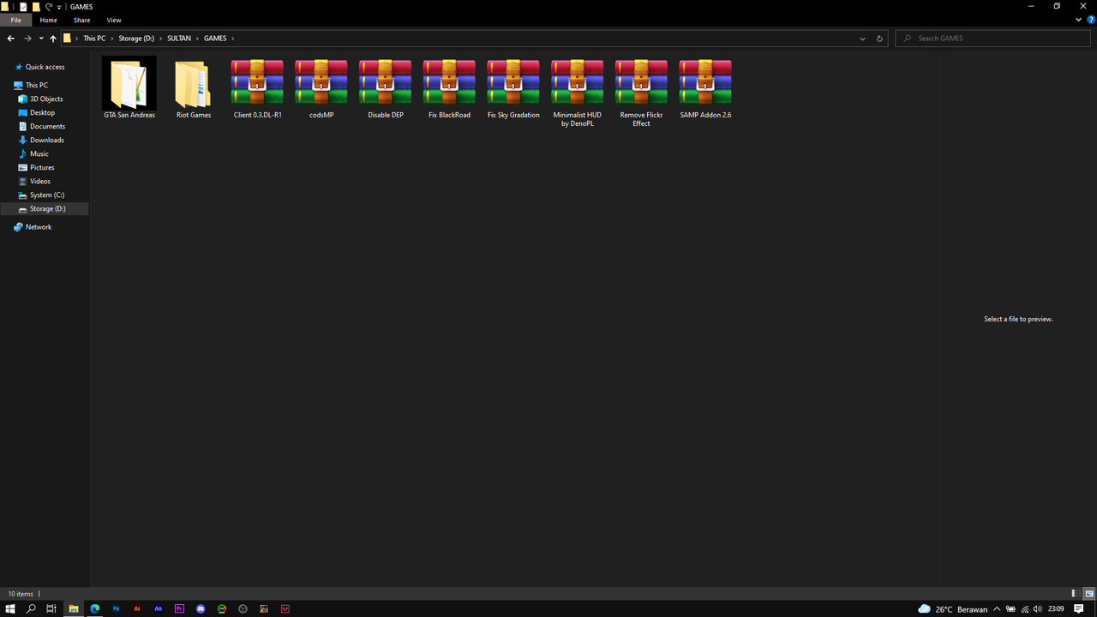This screenshot has width=1097, height=617.
Task: Click the Redo icon in title bar
Action: coord(49,6)
